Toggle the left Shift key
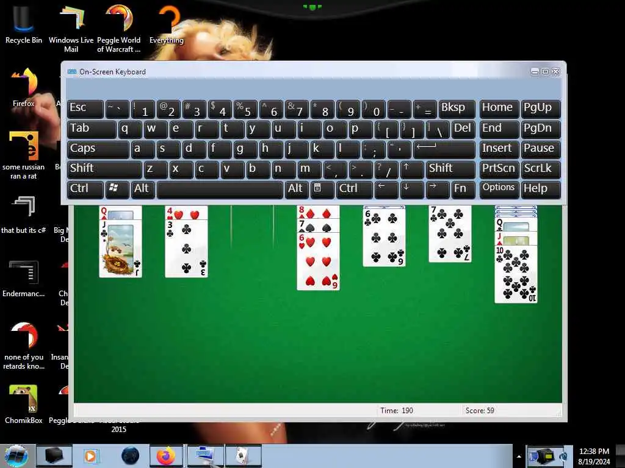This screenshot has width=625, height=468. pos(104,169)
